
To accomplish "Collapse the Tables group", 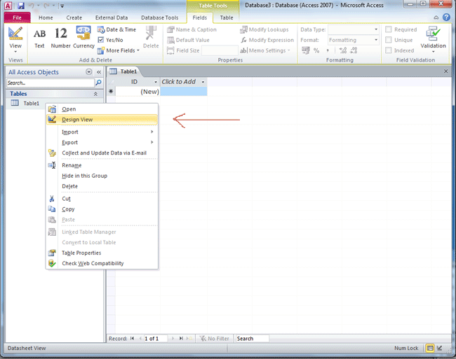I will coord(95,94).
